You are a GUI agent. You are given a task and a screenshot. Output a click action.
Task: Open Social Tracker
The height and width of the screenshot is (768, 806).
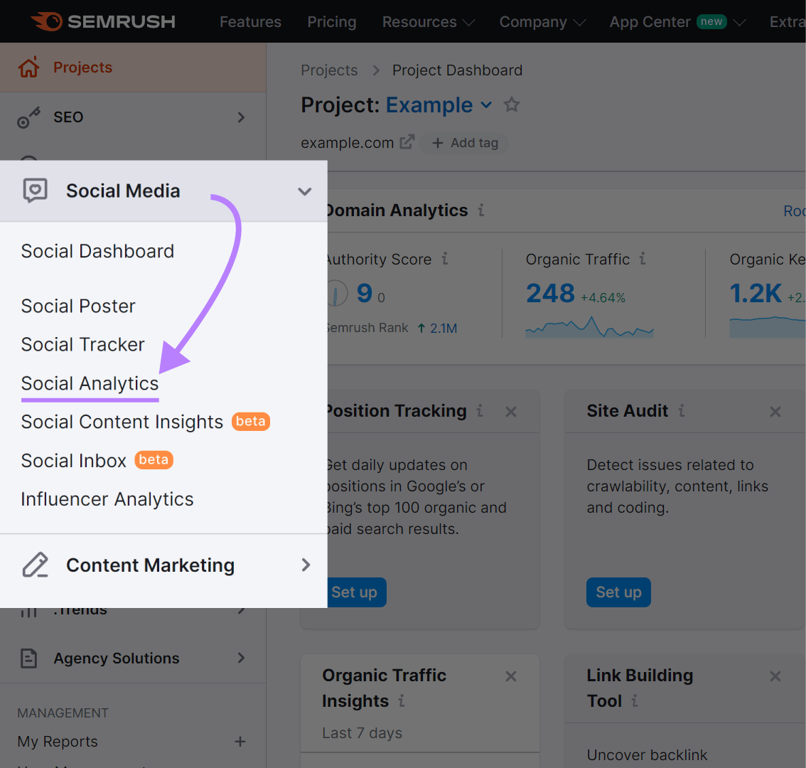[82, 344]
